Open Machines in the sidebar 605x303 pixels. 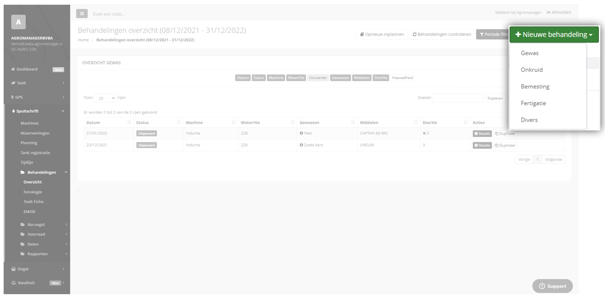point(29,123)
